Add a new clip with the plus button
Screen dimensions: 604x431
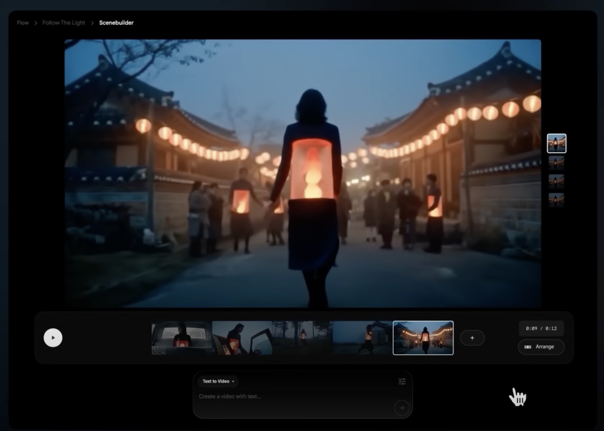point(472,338)
